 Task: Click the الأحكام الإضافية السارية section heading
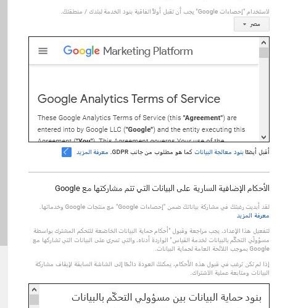162,188
